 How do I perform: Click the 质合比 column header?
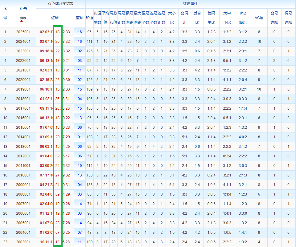click(x=197, y=18)
